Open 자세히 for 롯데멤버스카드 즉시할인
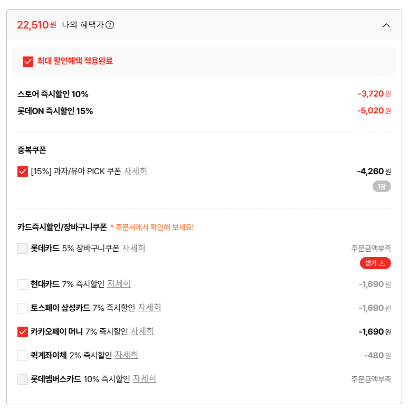409x409 pixels. [145, 379]
